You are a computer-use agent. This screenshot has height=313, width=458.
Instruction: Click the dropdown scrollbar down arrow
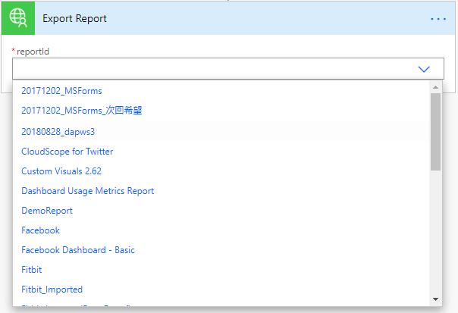[x=435, y=299]
